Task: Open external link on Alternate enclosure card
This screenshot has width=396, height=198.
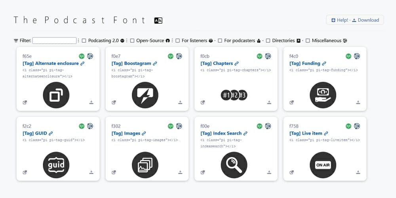Action: [x=25, y=102]
